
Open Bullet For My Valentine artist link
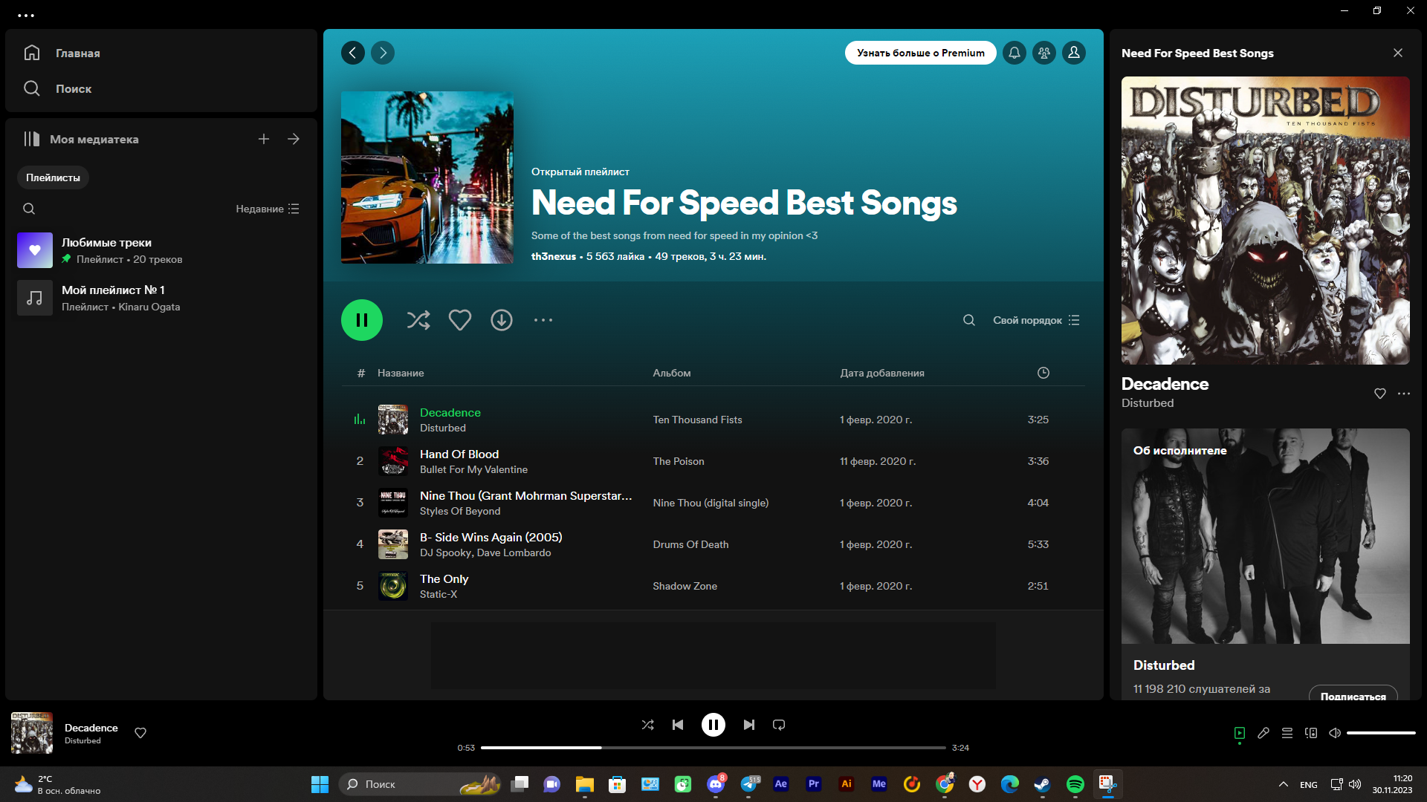(473, 469)
